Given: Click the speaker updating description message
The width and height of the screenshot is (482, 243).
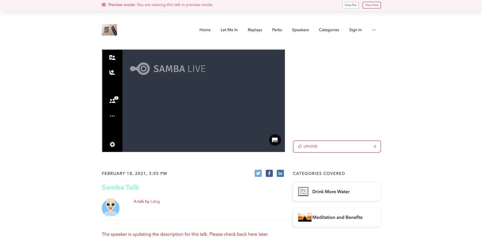Looking at the screenshot, I should coord(185,234).
